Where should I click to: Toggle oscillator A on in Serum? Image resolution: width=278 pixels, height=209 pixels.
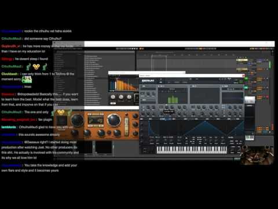[x=159, y=86]
